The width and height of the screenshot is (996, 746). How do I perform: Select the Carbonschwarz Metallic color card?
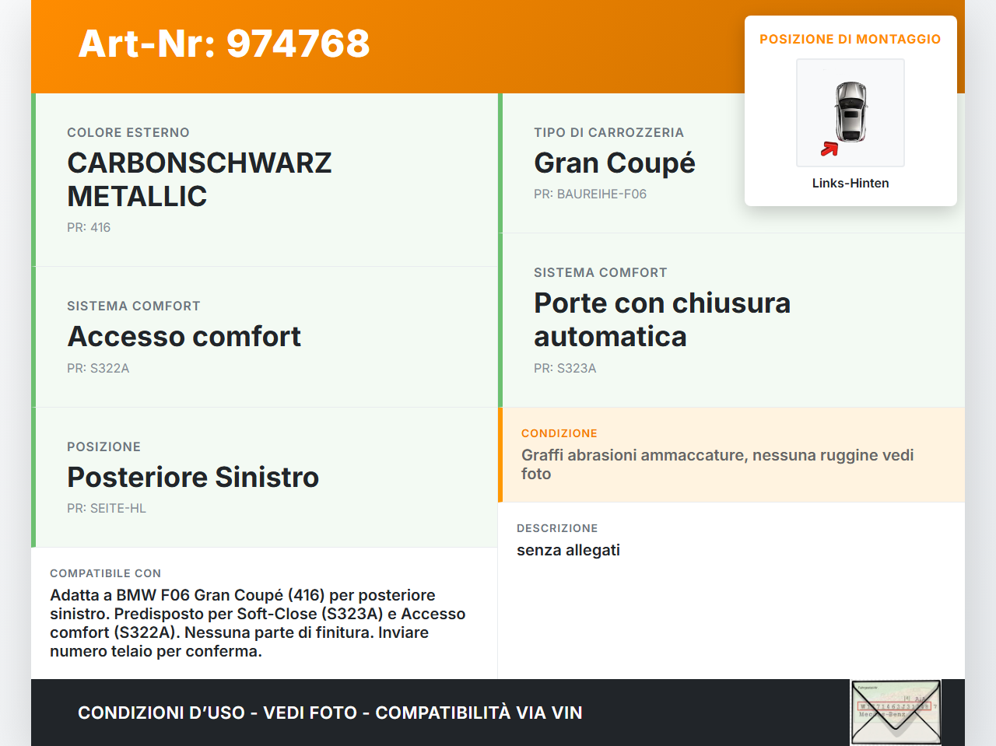click(265, 180)
